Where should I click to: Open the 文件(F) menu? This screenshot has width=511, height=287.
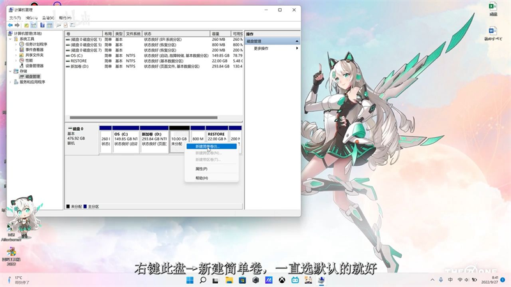pos(15,18)
